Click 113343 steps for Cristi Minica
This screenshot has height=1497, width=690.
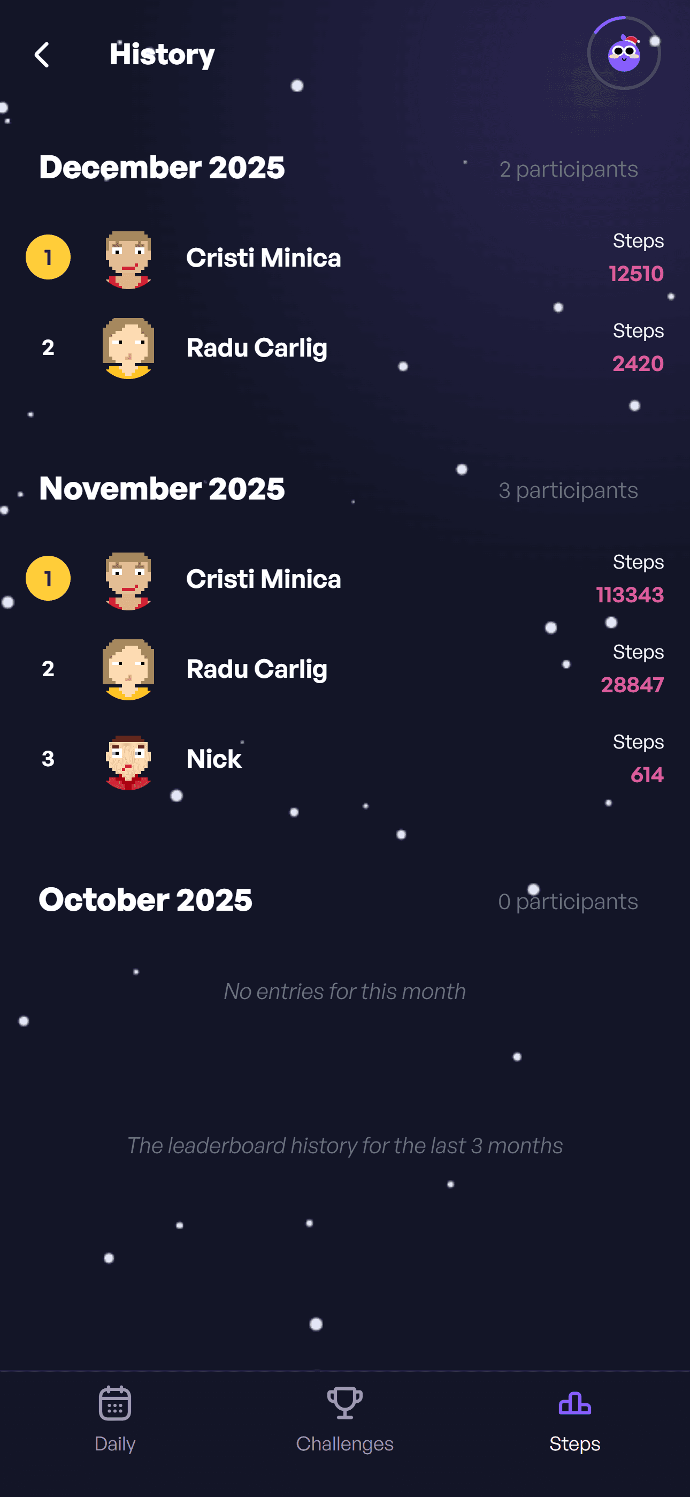630,594
